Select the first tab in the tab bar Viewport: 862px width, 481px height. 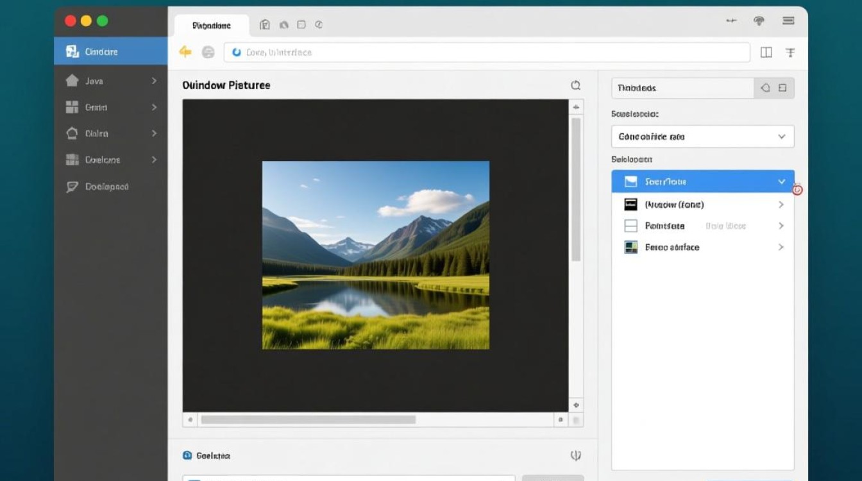coord(212,26)
